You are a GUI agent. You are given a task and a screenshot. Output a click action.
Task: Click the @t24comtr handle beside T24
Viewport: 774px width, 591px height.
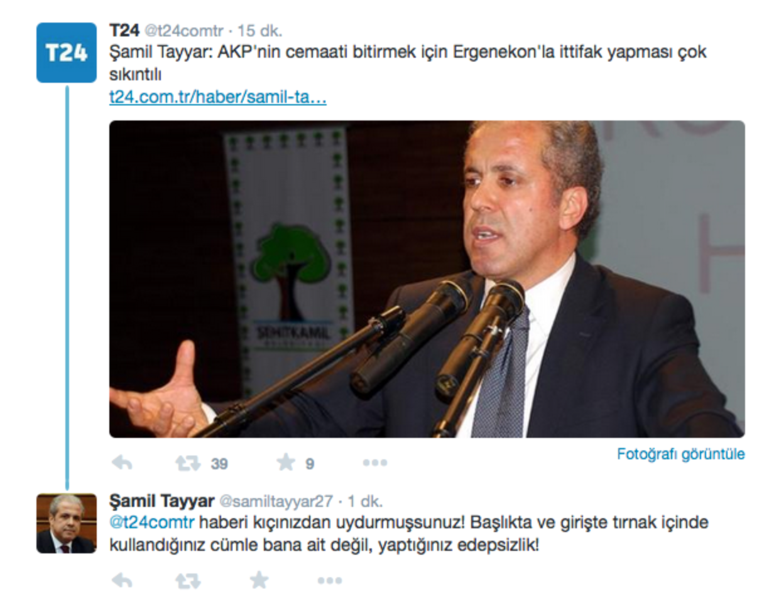pos(184,31)
